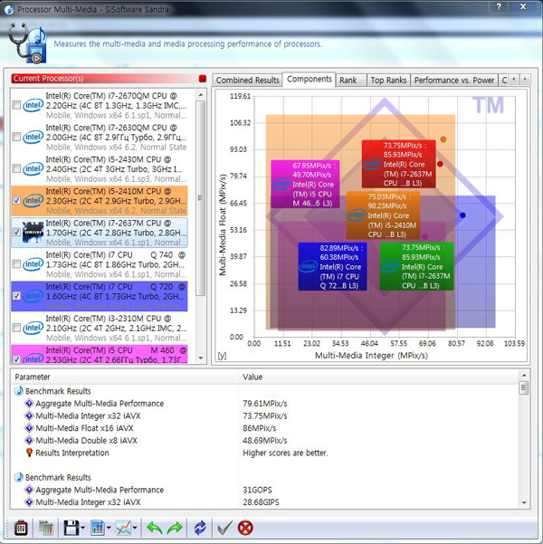Open the Top Ranks tab
543x544 pixels.
[388, 81]
